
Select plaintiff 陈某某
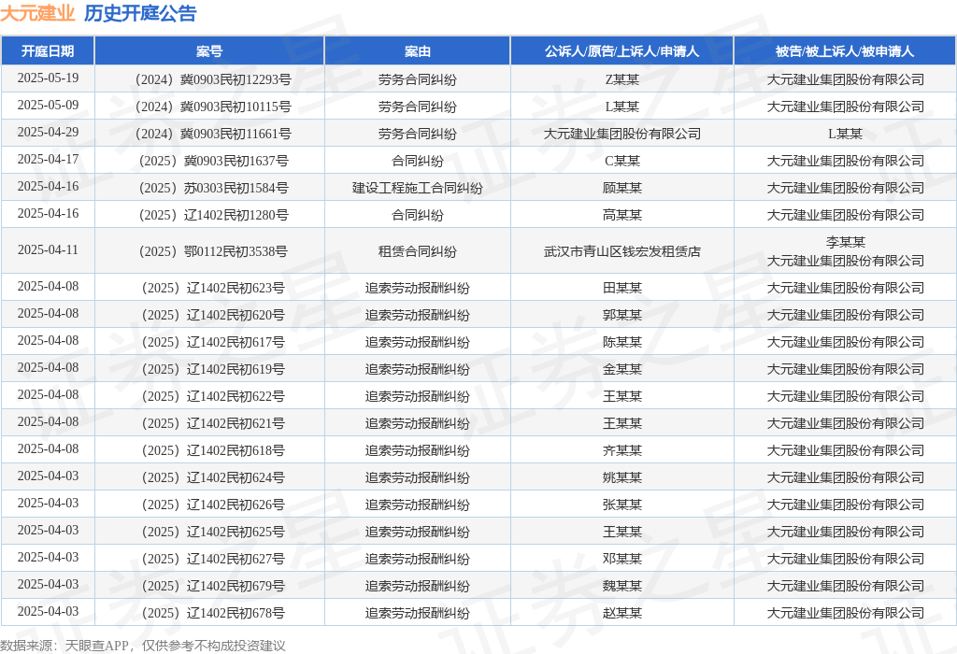click(x=621, y=342)
